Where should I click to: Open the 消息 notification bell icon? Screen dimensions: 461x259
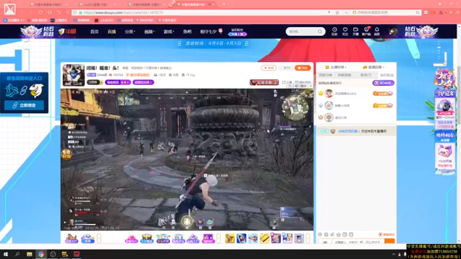coord(377,32)
